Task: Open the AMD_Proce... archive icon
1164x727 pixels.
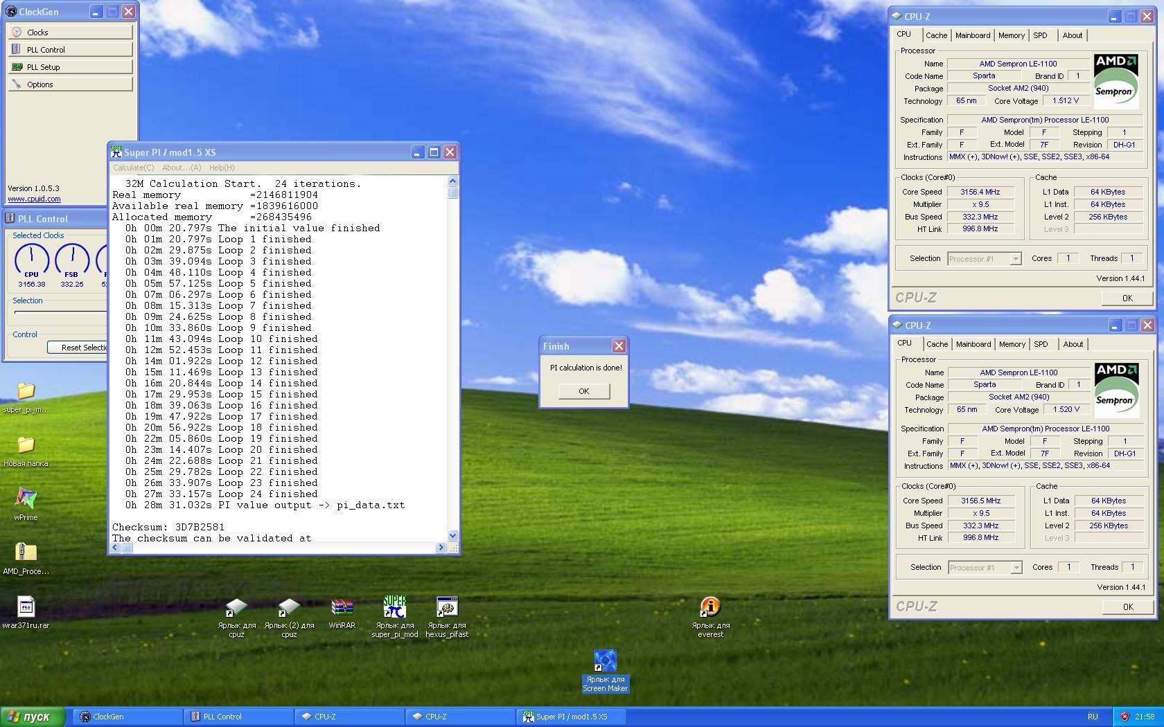Action: pyautogui.click(x=26, y=559)
